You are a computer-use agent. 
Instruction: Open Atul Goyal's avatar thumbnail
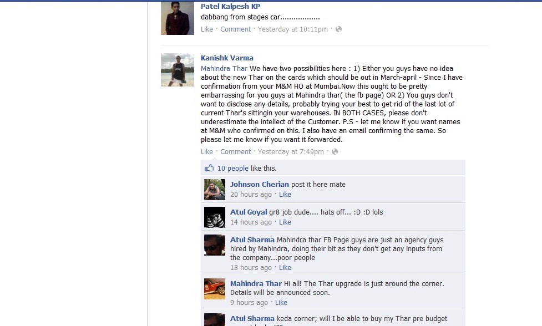(x=215, y=217)
